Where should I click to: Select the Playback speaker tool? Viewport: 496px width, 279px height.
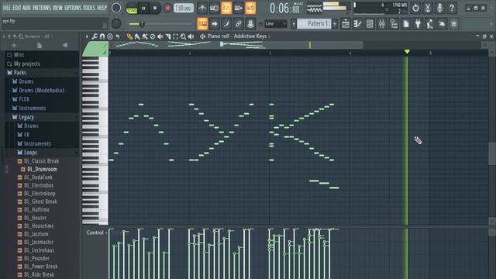191,36
